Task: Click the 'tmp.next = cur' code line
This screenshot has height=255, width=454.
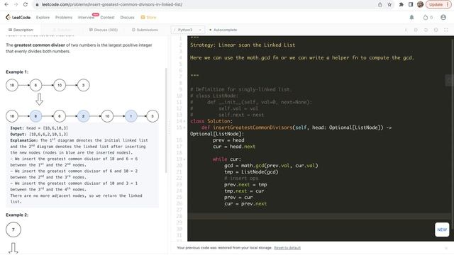Action: tap(244, 191)
